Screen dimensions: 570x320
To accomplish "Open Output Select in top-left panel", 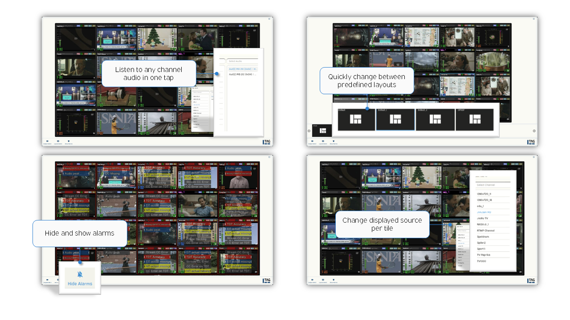I will click(46, 142).
